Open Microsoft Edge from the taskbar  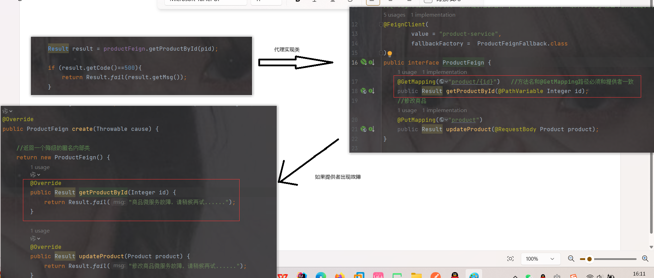pos(321,276)
